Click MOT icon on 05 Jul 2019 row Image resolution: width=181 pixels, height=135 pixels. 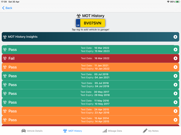click(5, 76)
